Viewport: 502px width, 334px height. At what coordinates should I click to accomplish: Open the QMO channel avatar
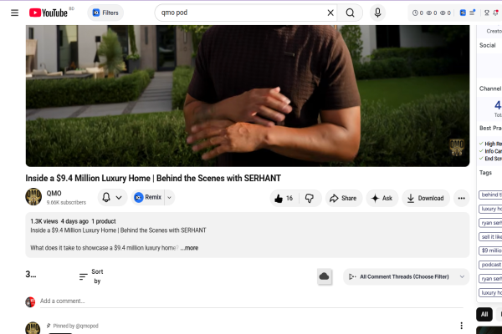pos(33,197)
